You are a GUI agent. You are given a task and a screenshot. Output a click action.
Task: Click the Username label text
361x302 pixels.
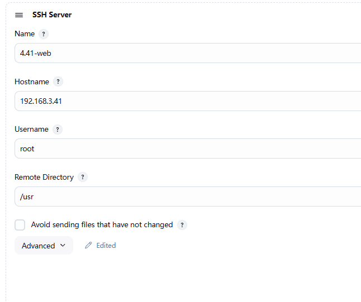pyautogui.click(x=31, y=130)
